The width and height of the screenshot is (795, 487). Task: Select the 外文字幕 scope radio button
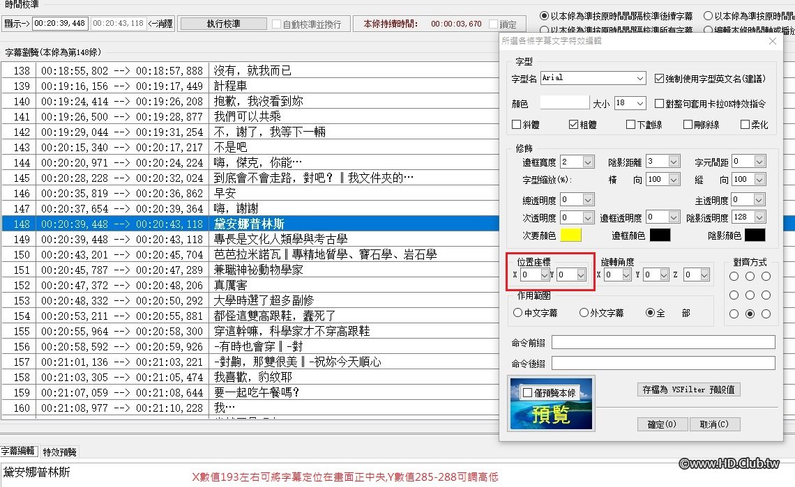584,313
